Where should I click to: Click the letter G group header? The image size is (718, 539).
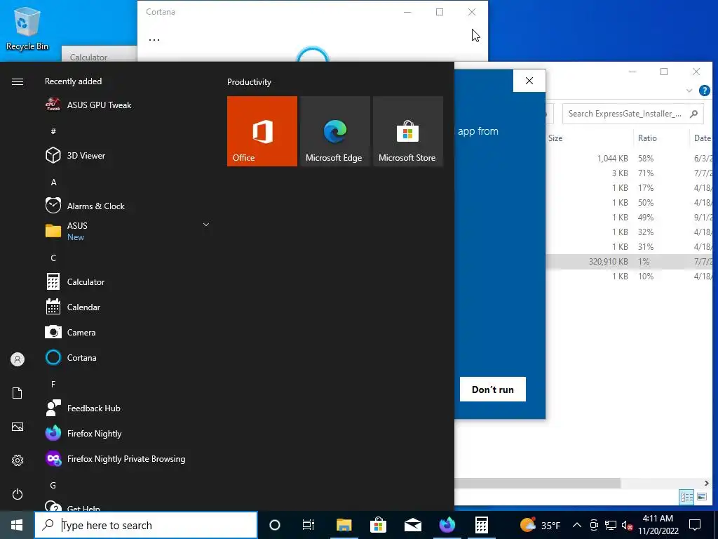(x=53, y=486)
